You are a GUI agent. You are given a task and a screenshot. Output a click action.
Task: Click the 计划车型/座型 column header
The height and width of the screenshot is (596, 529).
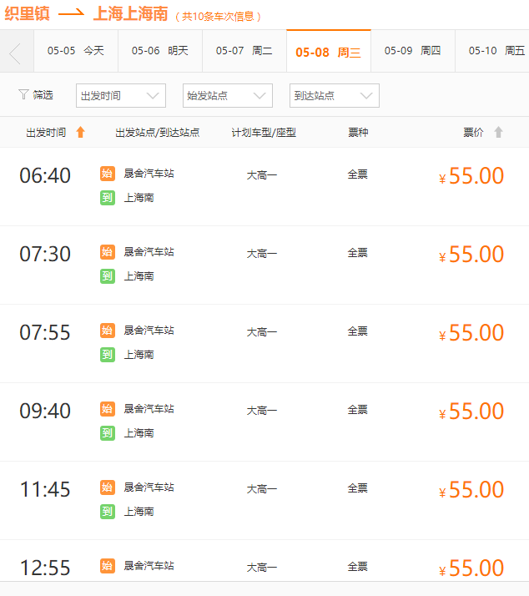[x=264, y=133]
